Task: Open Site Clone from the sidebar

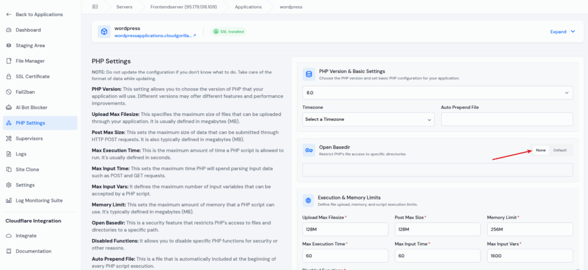Action: pos(40,170)
